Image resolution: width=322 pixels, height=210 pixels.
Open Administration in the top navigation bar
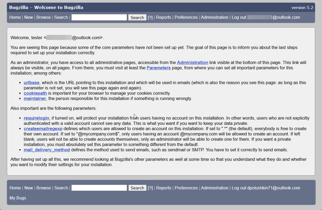click(214, 17)
